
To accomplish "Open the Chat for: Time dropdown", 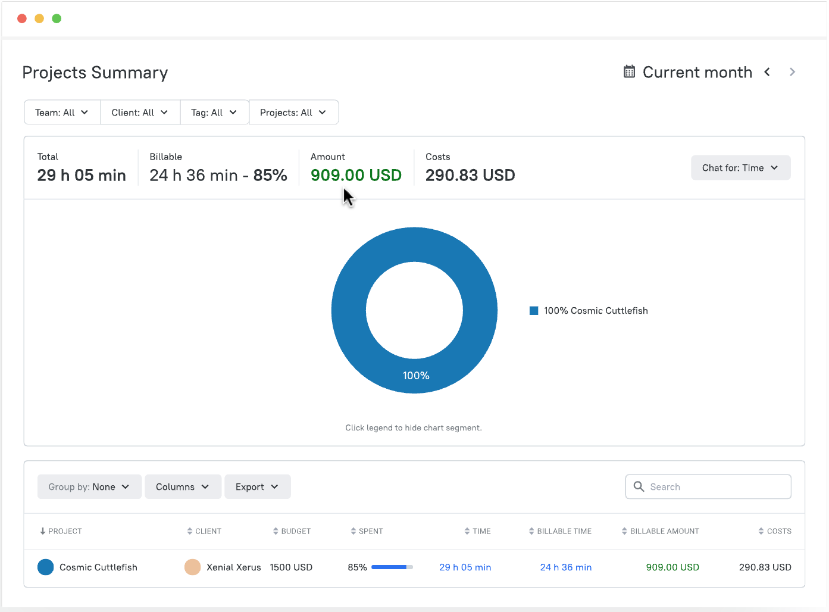I will tap(740, 168).
